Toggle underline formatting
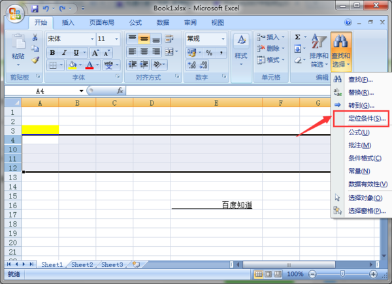 tap(76, 52)
